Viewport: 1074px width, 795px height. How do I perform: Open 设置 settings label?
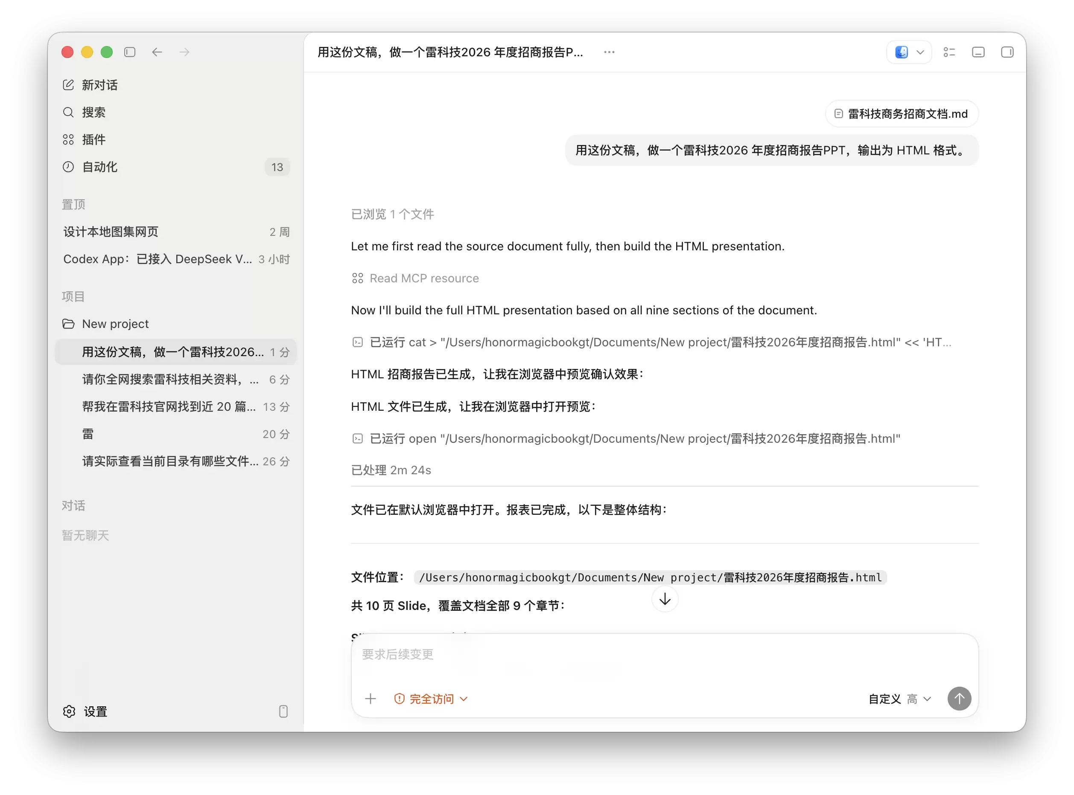(x=95, y=712)
